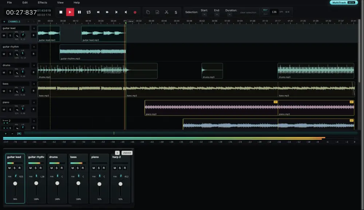Start recording with the red record button
Viewport: 364px width, 210px height.
(135, 12)
